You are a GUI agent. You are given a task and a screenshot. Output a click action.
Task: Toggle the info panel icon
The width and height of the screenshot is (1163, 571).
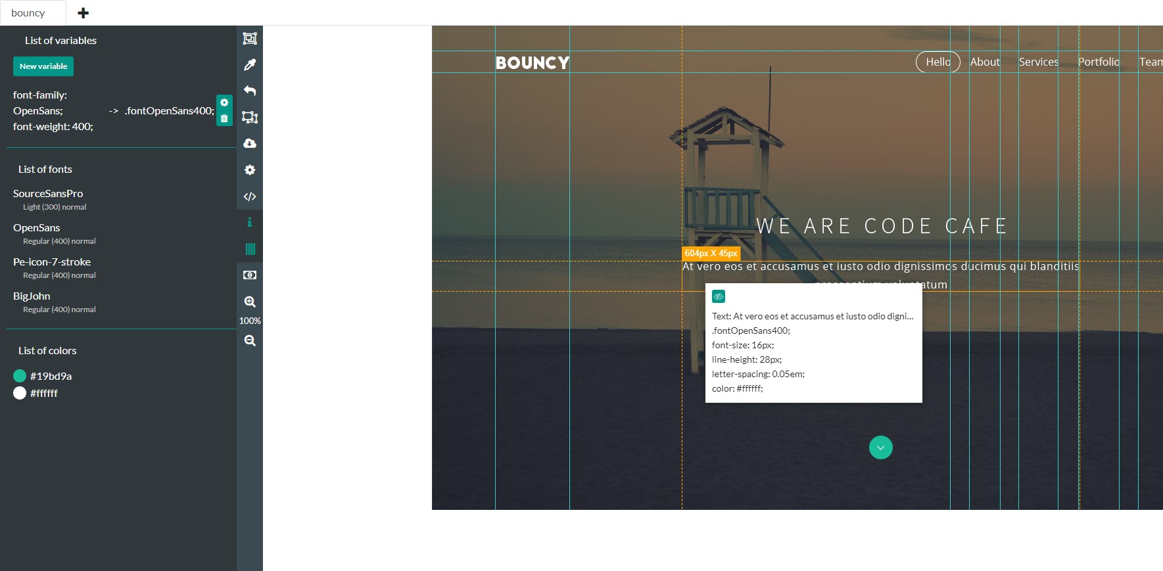tap(250, 222)
